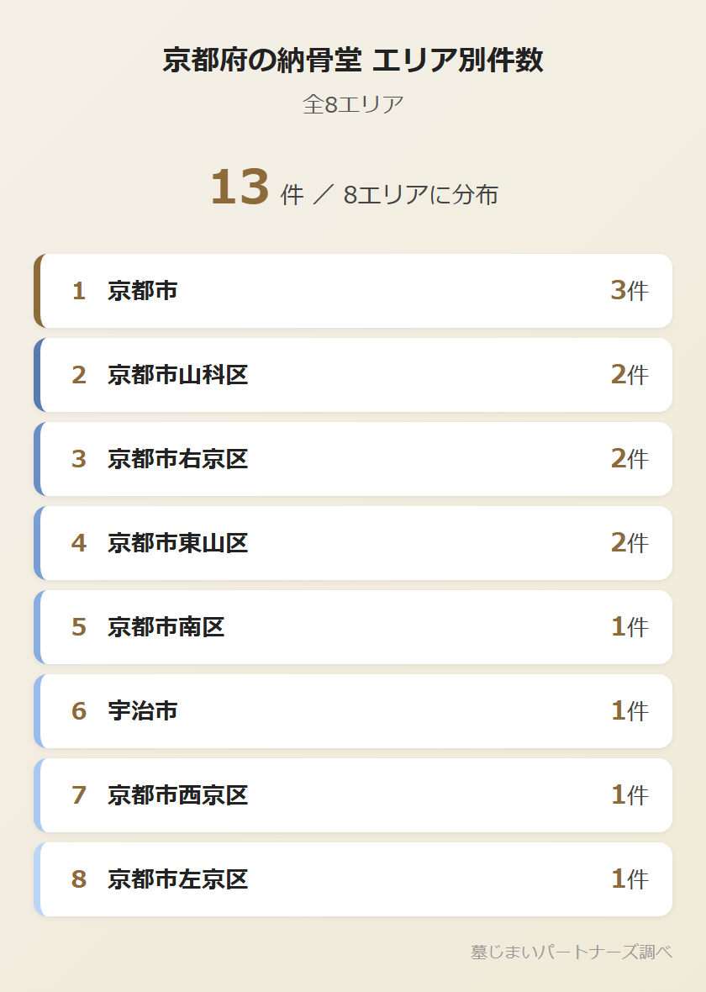Viewport: 706px width, 992px height.
Task: Click the 8エリアに分布 summary text
Action: click(x=420, y=195)
